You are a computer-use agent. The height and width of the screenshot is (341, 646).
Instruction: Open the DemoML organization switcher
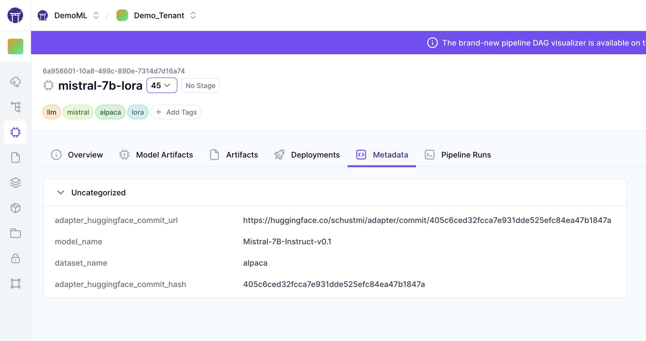(x=71, y=15)
